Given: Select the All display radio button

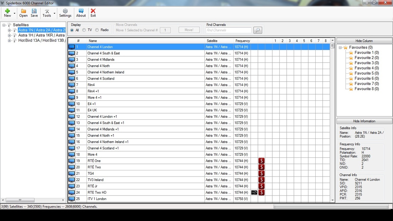Looking at the screenshot, I should tap(72, 30).
